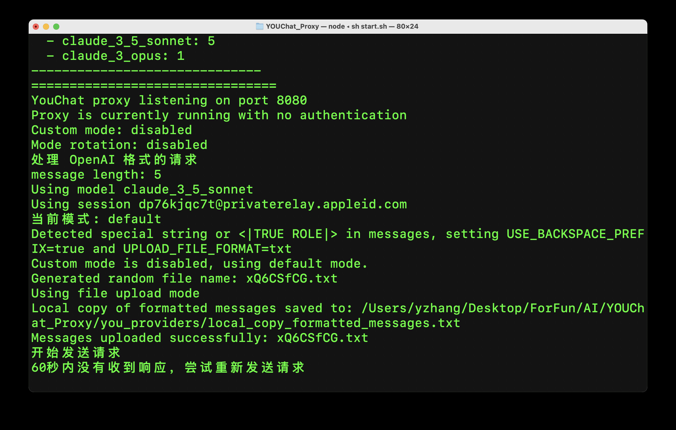Click the folder icon in title bar
The width and height of the screenshot is (676, 430).
pos(260,26)
